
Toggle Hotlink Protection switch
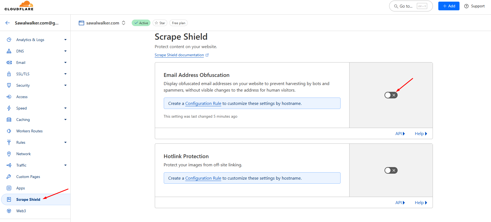391,170
